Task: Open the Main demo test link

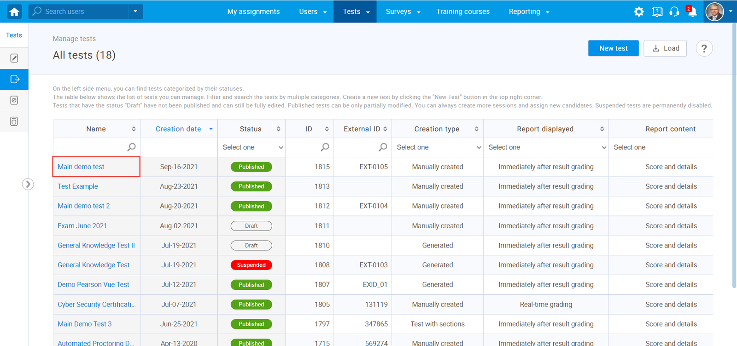Action: click(x=81, y=167)
